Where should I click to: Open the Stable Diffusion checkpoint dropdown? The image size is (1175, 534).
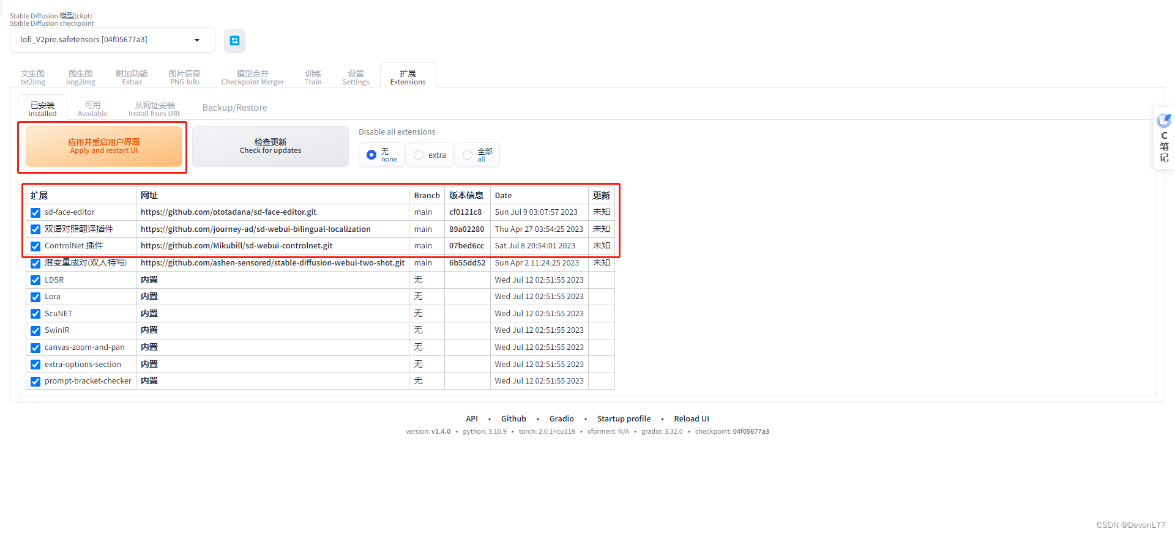point(113,40)
